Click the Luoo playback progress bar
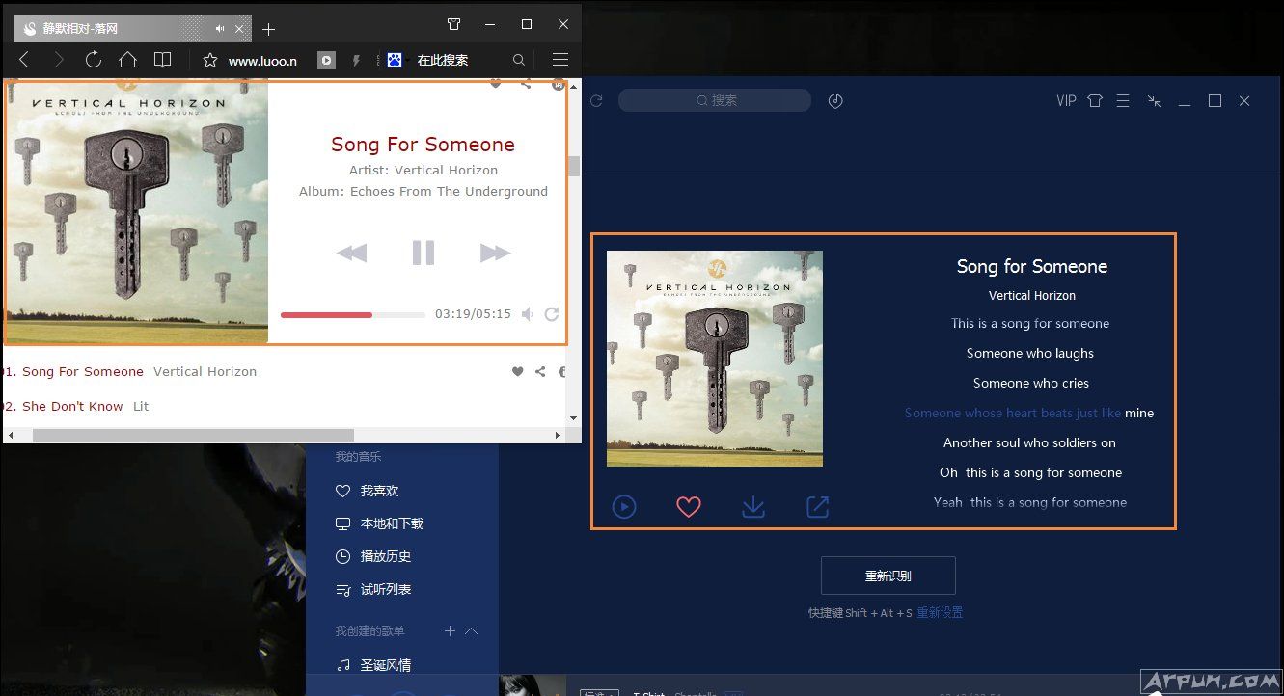 coord(353,314)
